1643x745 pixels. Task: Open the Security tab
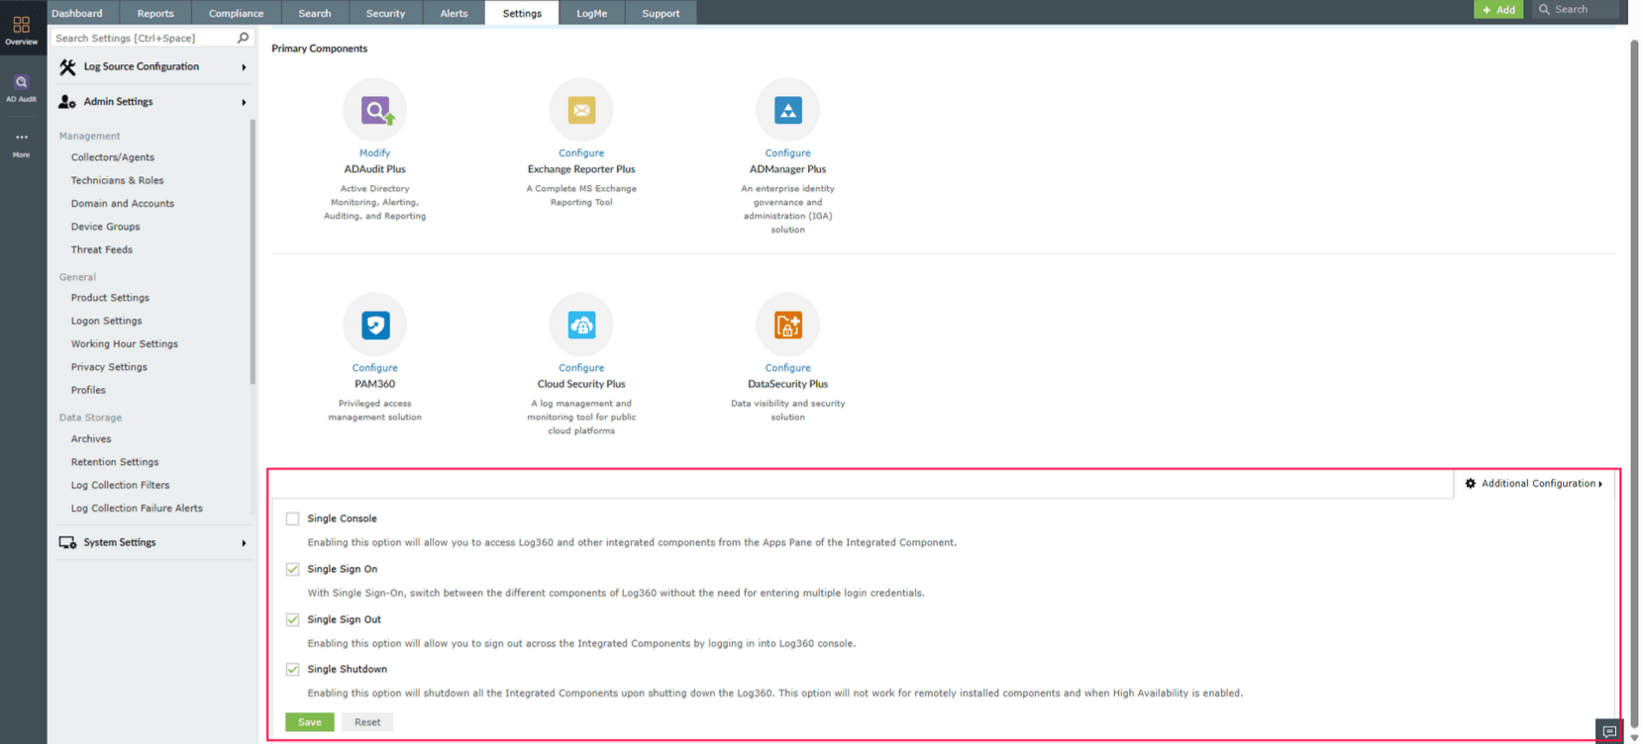click(x=385, y=13)
